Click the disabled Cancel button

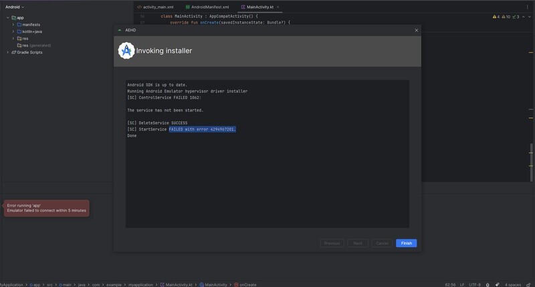click(x=382, y=243)
